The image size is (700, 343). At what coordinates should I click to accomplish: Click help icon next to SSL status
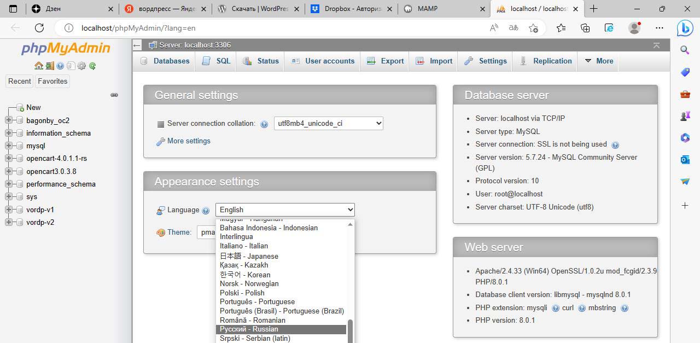pos(615,145)
